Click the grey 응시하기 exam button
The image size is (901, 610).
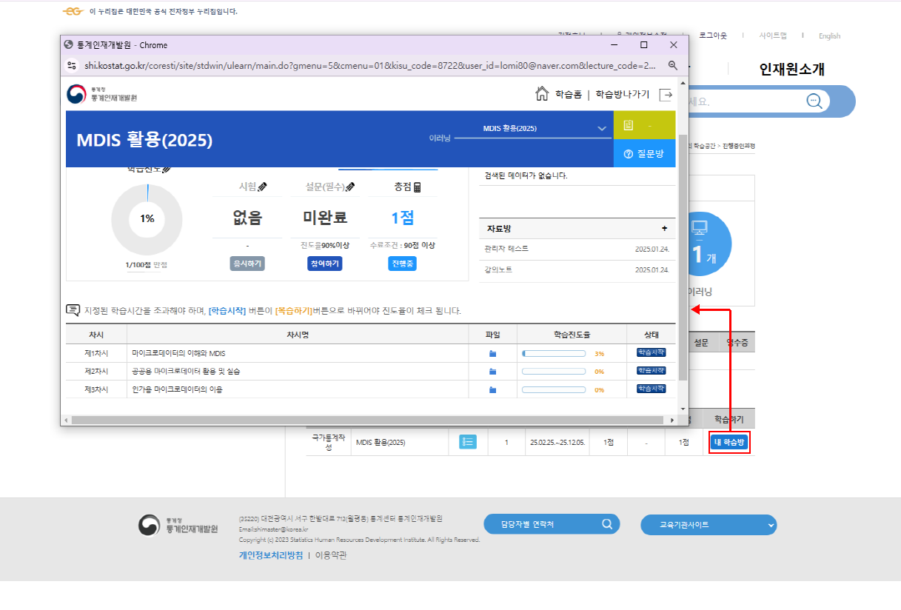click(247, 264)
